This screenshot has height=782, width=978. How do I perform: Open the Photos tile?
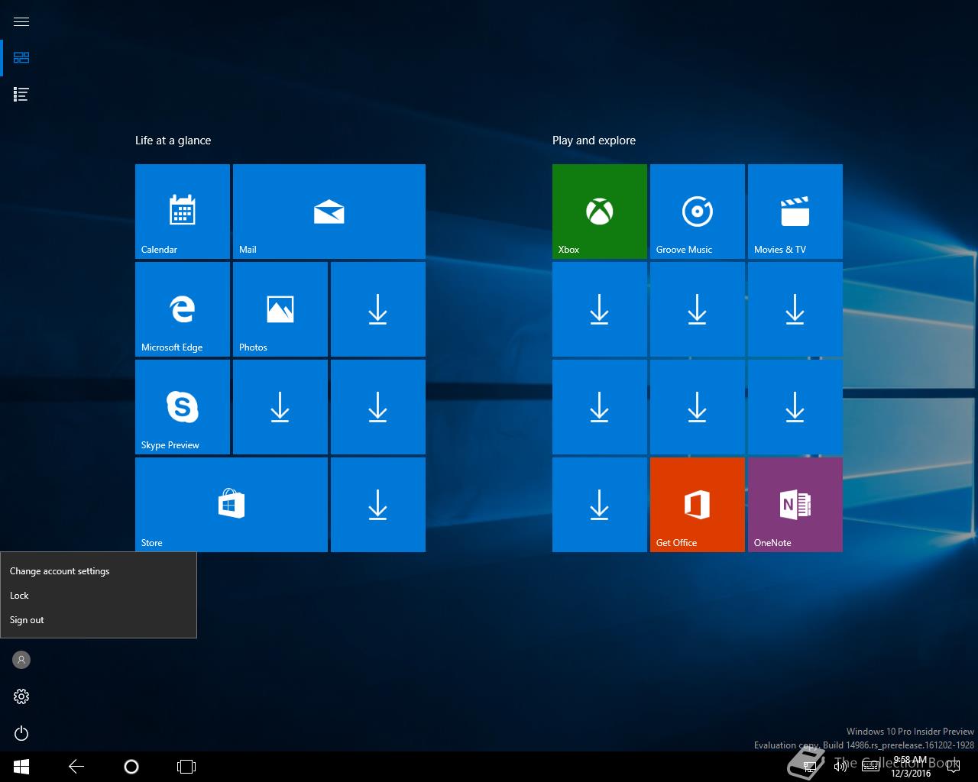click(280, 309)
